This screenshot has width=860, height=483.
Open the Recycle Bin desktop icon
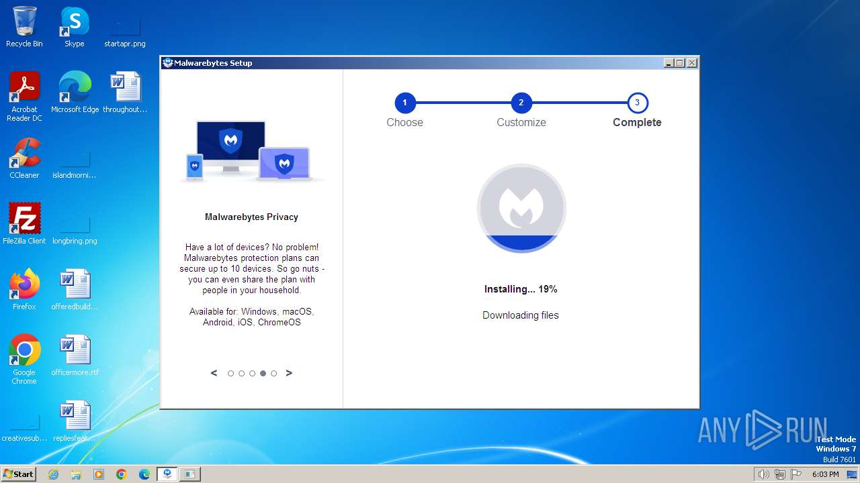pyautogui.click(x=24, y=27)
